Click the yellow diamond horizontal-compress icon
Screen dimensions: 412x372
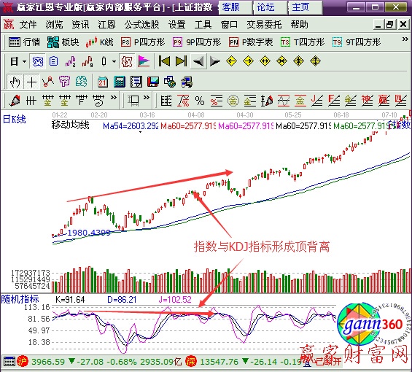click(281, 61)
